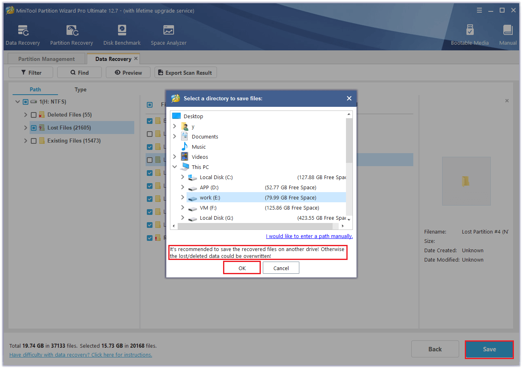Click the Find button
Viewport: 522px width, 368px height.
(x=79, y=73)
